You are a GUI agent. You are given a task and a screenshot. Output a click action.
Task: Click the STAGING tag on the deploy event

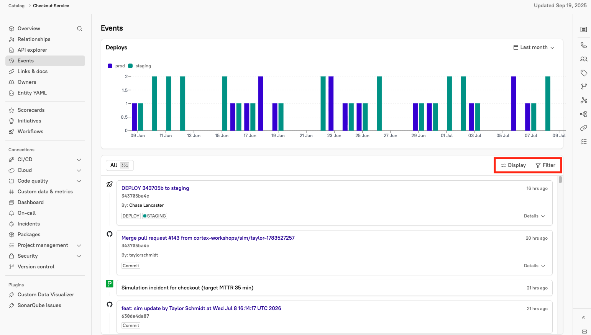pyautogui.click(x=154, y=216)
